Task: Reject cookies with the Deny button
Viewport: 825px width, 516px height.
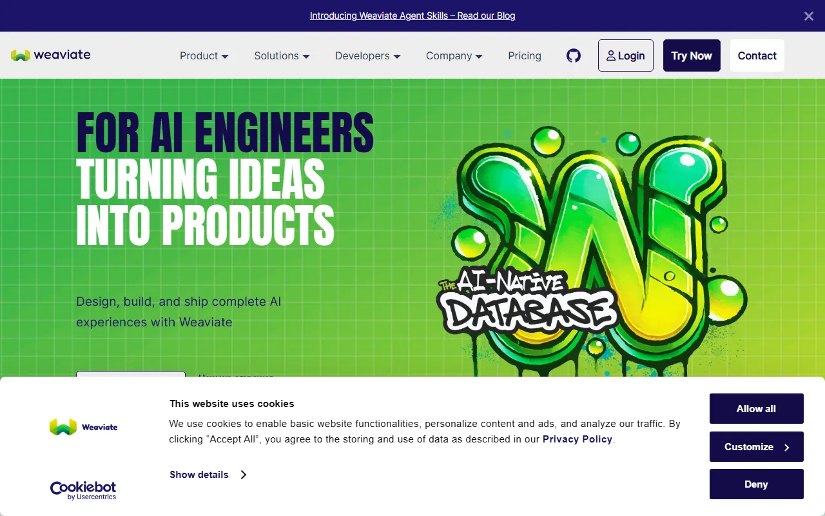Action: pos(756,484)
